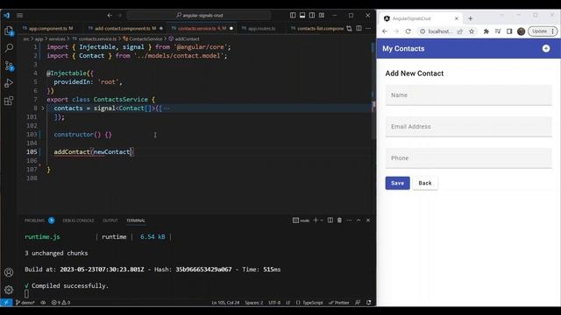The width and height of the screenshot is (561, 315).
Task: Open browser Extensions puzzle icon
Action: tap(486, 31)
